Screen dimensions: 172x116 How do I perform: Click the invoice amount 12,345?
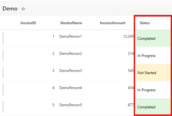point(128,36)
